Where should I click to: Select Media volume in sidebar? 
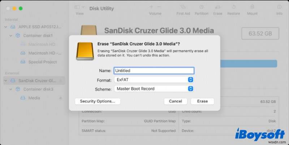(34, 98)
